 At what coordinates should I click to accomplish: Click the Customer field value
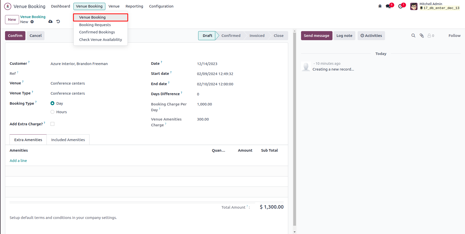coord(79,64)
